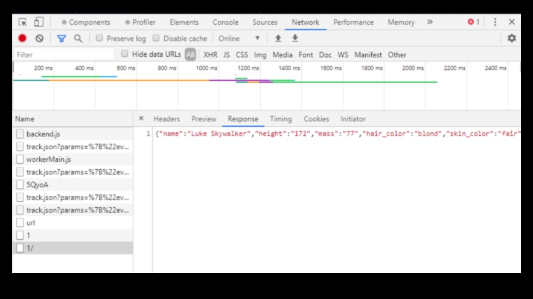
Task: Expand more DevTools tabs chevron
Action: click(430, 22)
